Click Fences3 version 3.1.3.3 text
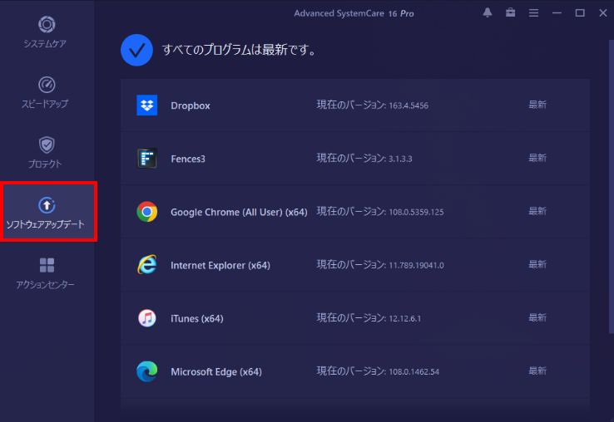 [x=364, y=158]
